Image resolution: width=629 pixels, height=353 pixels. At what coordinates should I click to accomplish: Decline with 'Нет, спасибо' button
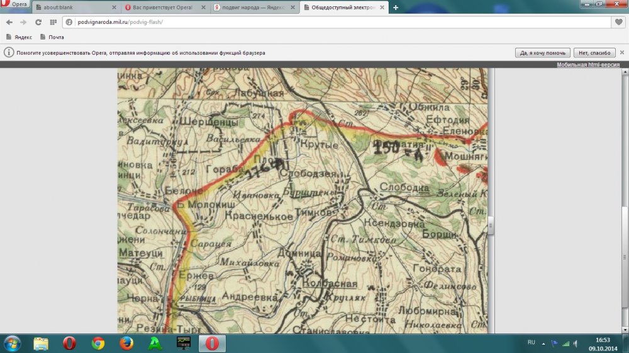pyautogui.click(x=594, y=53)
